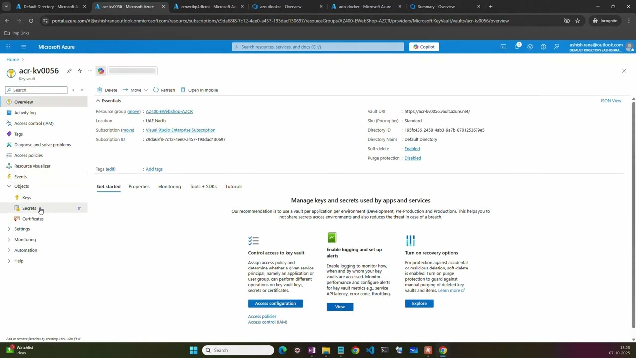
Task: Click Refresh in the toolbar
Action: pyautogui.click(x=164, y=90)
